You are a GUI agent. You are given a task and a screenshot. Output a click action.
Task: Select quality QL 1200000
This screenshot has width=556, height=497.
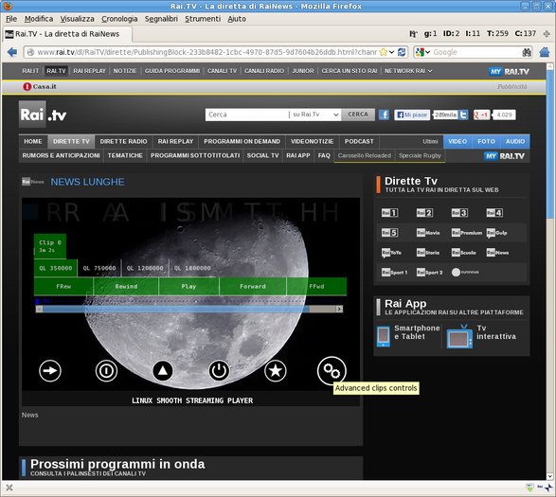point(145,268)
